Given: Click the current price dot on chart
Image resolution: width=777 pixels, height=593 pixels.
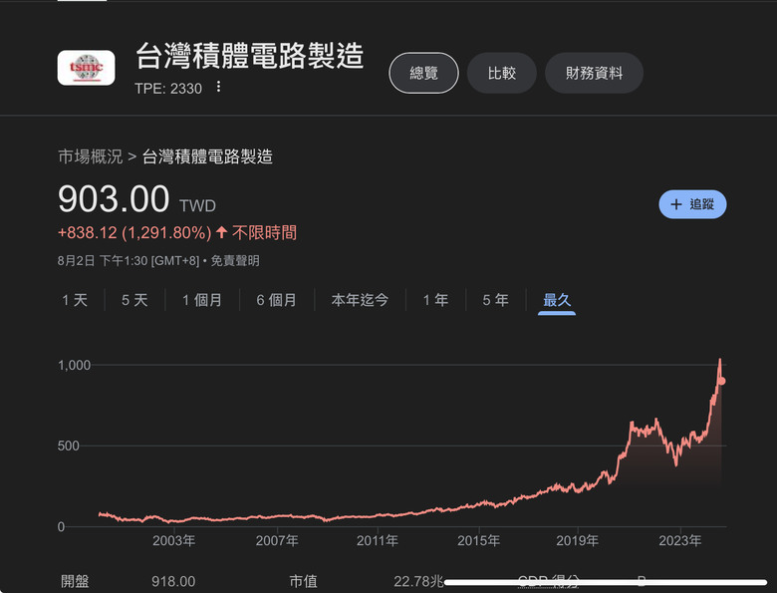Looking at the screenshot, I should click(722, 381).
